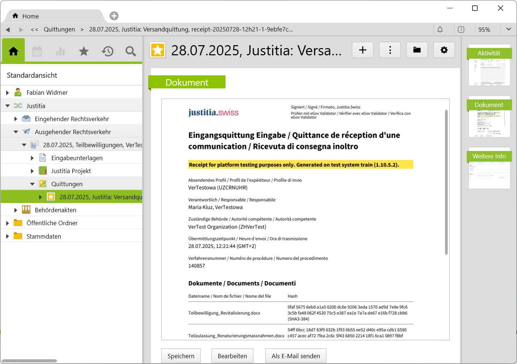Screen dimensions: 517x364
Task: Open the search magnifier icon
Action: click(x=131, y=51)
